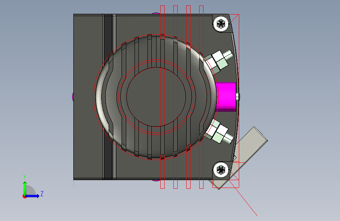Click the blue Z axis arrow
This screenshot has height=221, width=340.
(33, 196)
